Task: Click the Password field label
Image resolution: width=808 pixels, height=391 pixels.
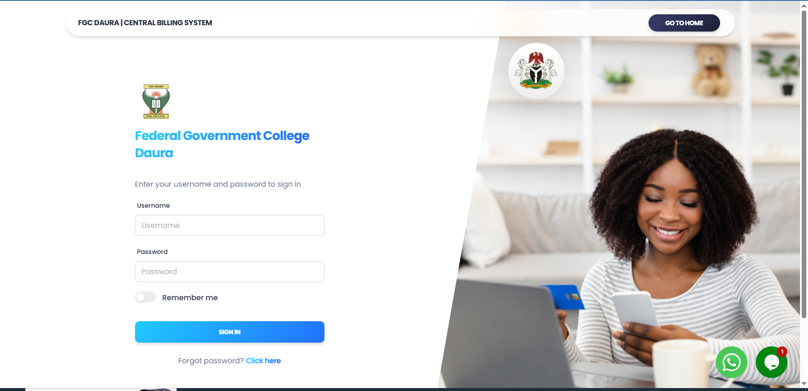Action: click(x=152, y=252)
